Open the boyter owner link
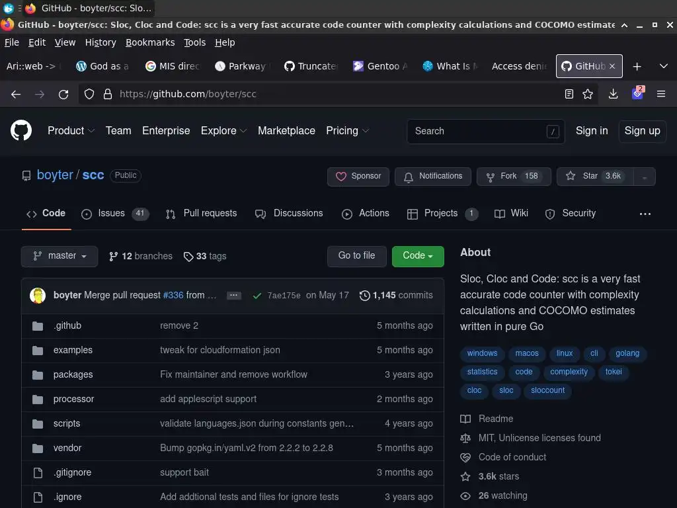This screenshot has width=677, height=508. [x=55, y=175]
